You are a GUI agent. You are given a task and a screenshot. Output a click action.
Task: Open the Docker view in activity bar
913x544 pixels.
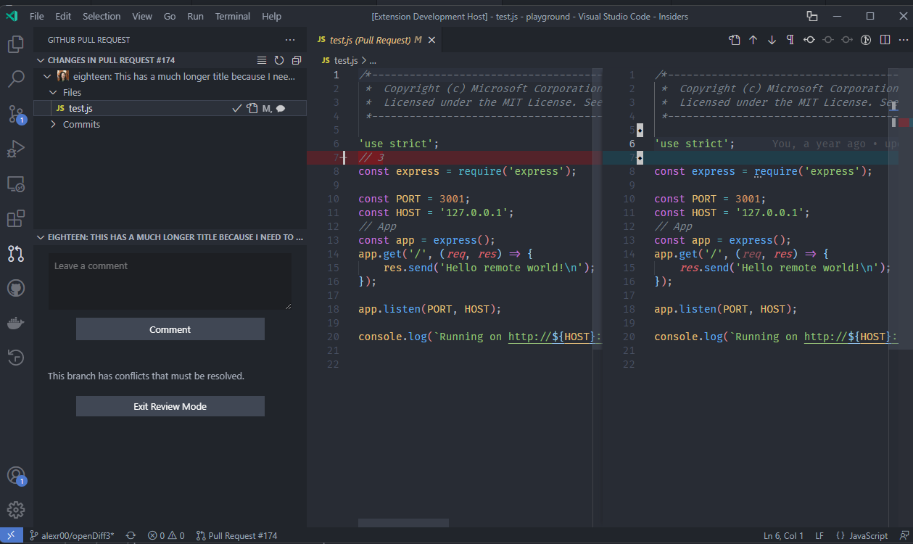pos(16,323)
